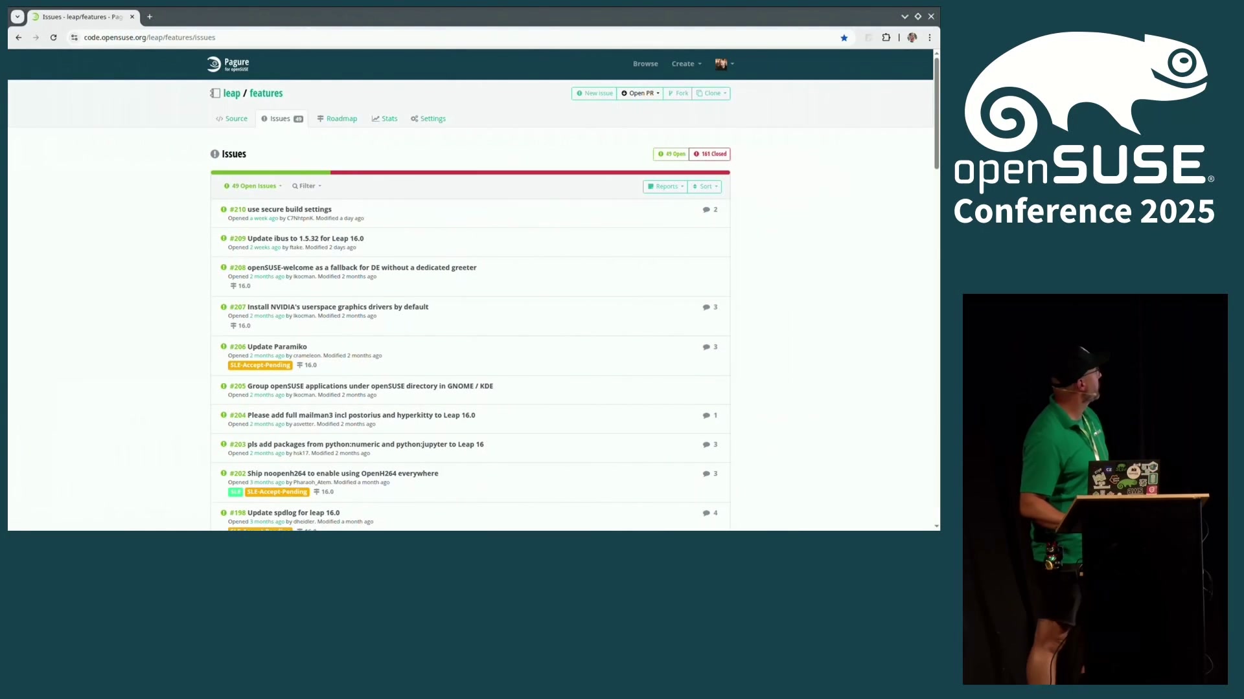Open the Chrome profile avatar
The width and height of the screenshot is (1244, 699).
point(912,38)
